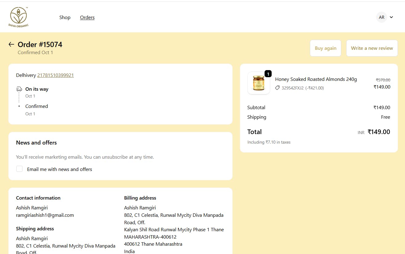Click the Confirmed status bullet marker
The width and height of the screenshot is (405, 254).
pos(19,106)
